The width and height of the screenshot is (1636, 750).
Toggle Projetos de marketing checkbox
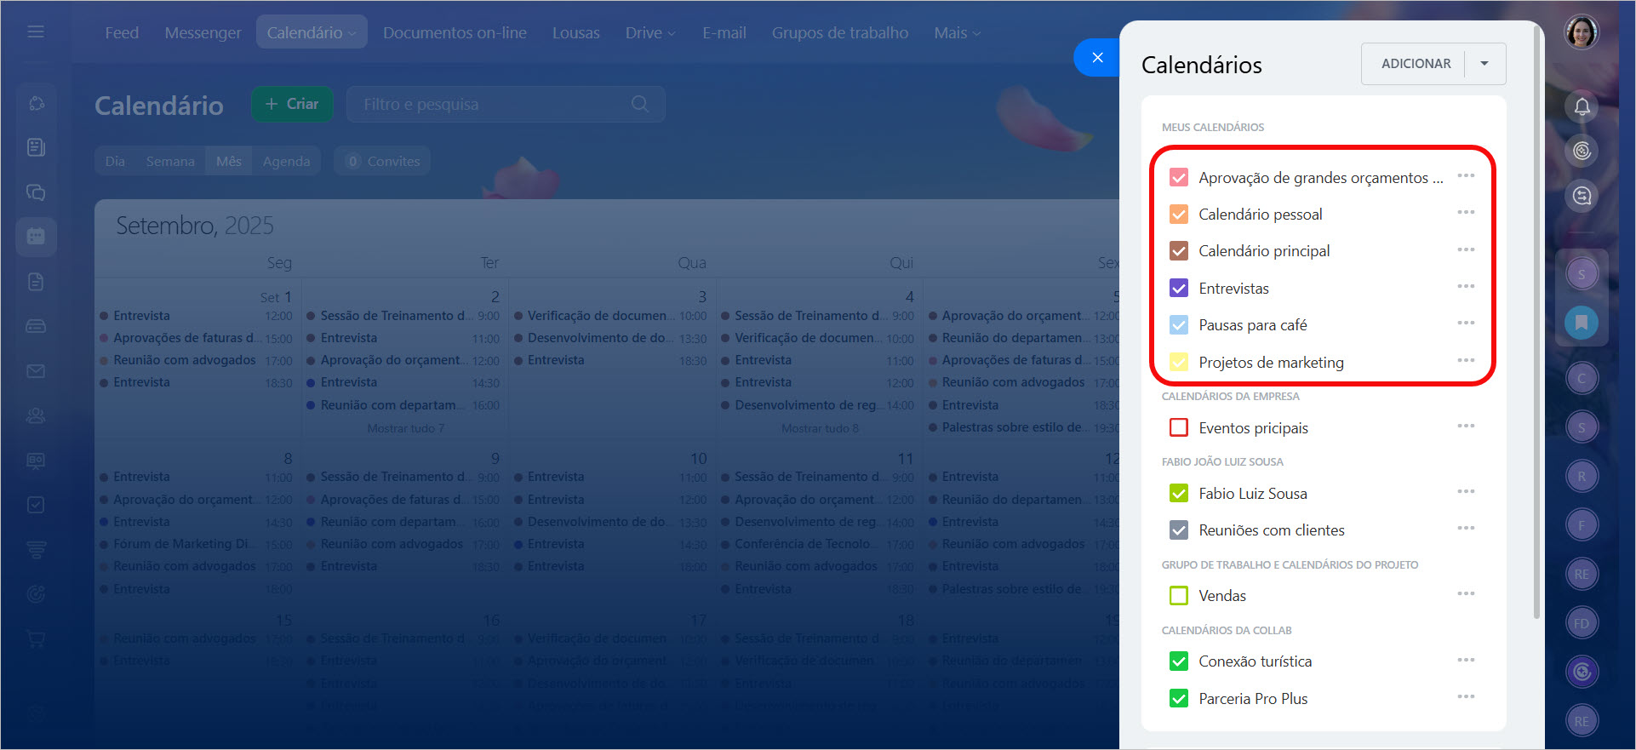(x=1178, y=362)
